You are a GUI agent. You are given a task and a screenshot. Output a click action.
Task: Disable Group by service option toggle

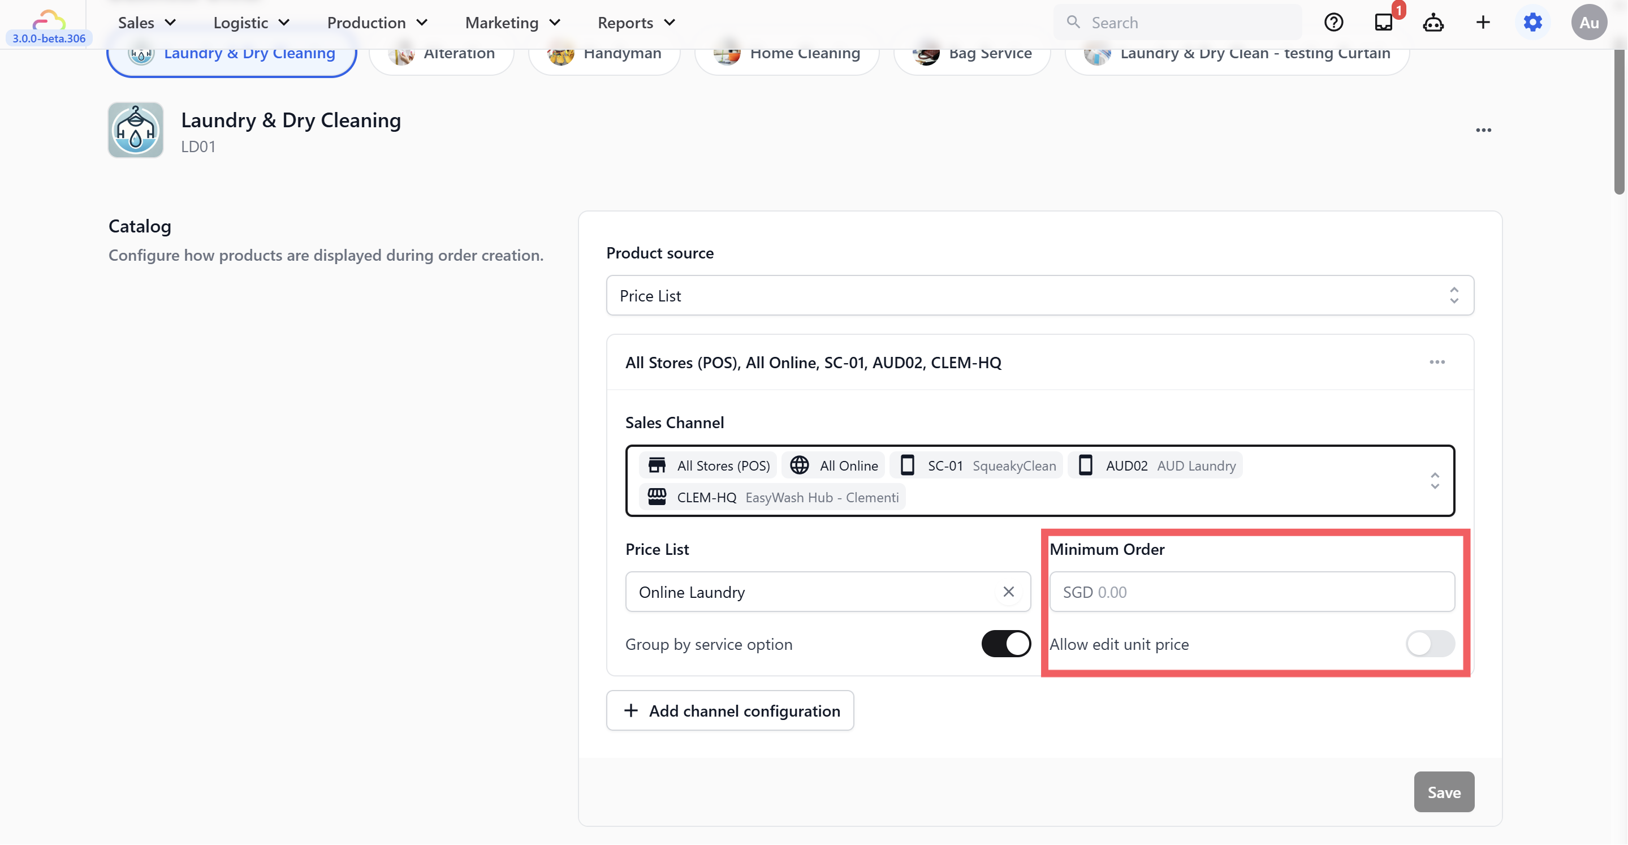point(1005,644)
